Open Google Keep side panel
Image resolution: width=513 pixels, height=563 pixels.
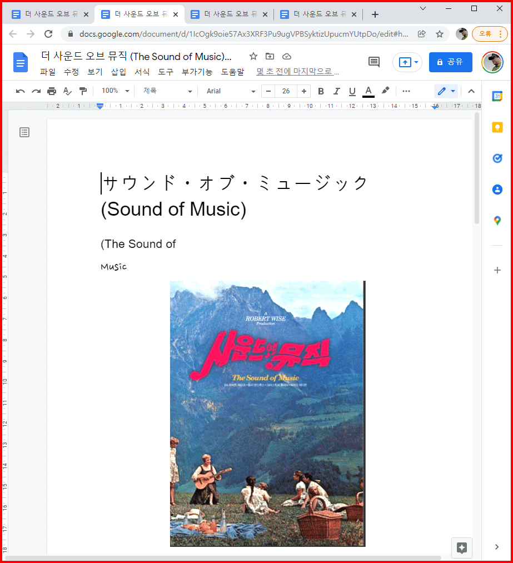[x=497, y=127]
